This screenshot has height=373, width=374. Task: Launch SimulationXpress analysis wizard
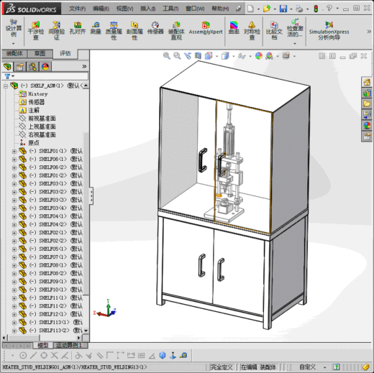pos(329,31)
